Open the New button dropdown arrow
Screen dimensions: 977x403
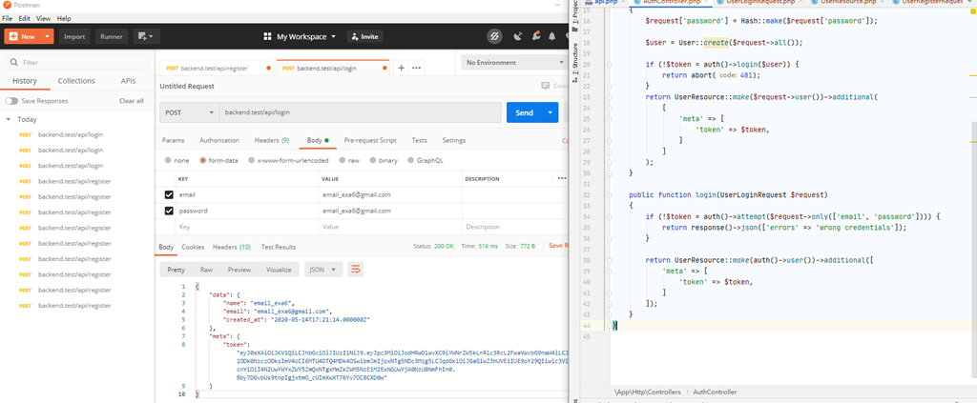tap(48, 36)
